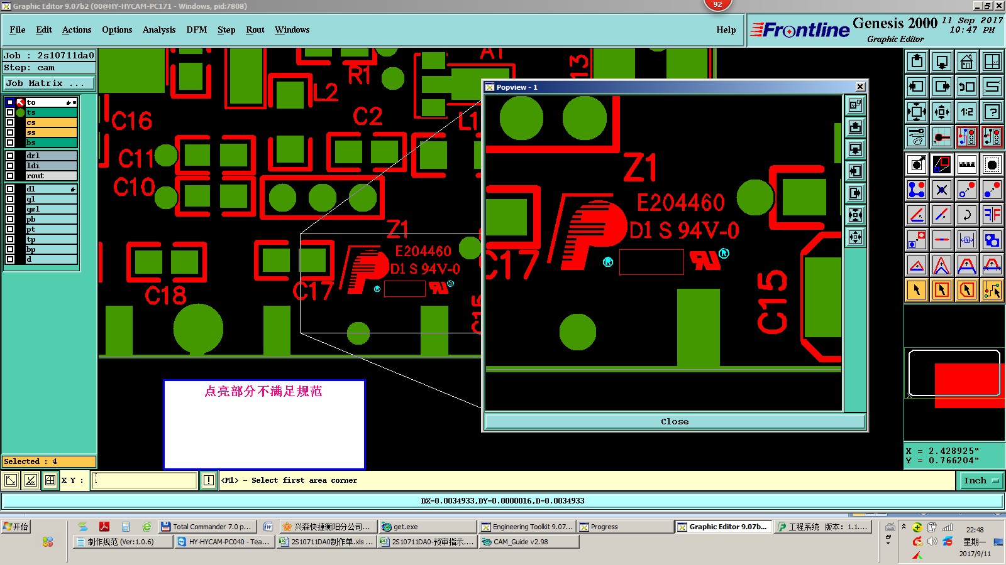Open the Actions menu
The width and height of the screenshot is (1006, 565).
(77, 30)
